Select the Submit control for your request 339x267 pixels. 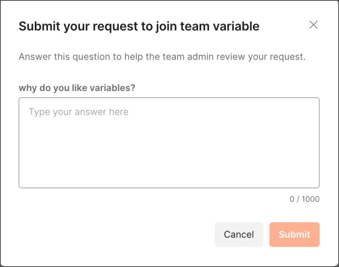coord(295,234)
